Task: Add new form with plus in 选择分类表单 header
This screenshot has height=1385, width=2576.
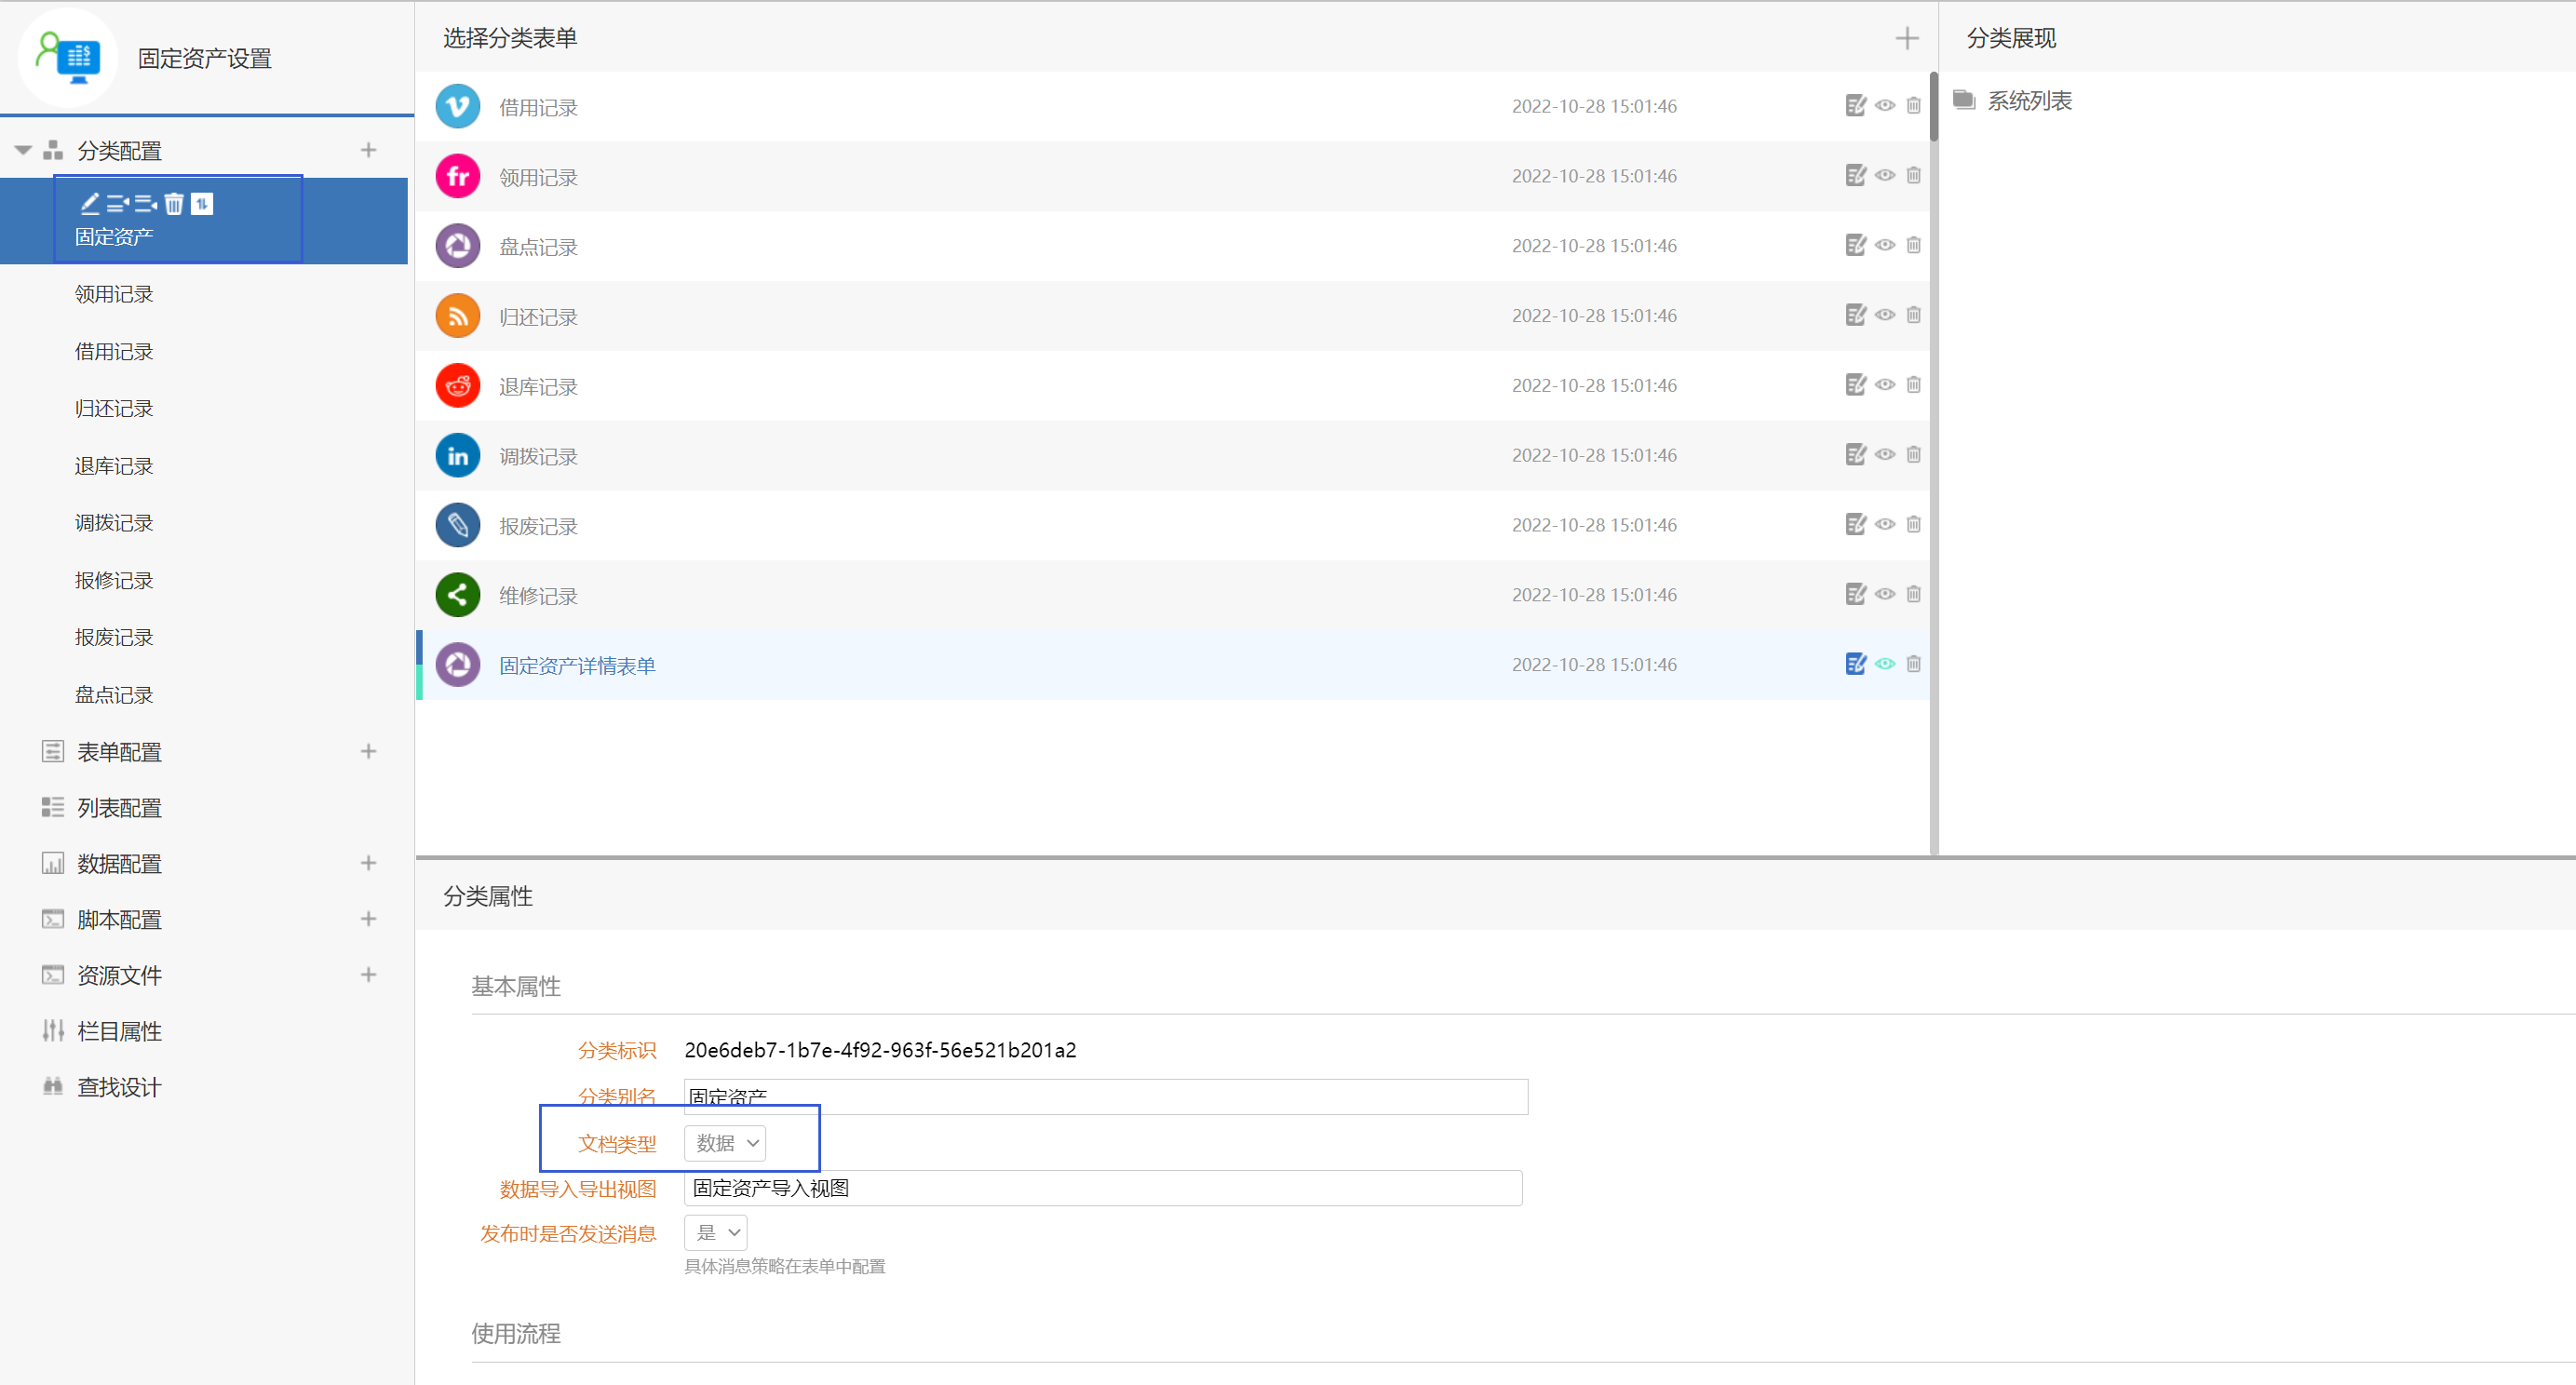Action: click(1906, 39)
